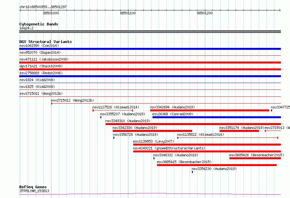The image size is (290, 198).
Task: Click the nsv1925 (Kidd2008) label
Action: 37,87
